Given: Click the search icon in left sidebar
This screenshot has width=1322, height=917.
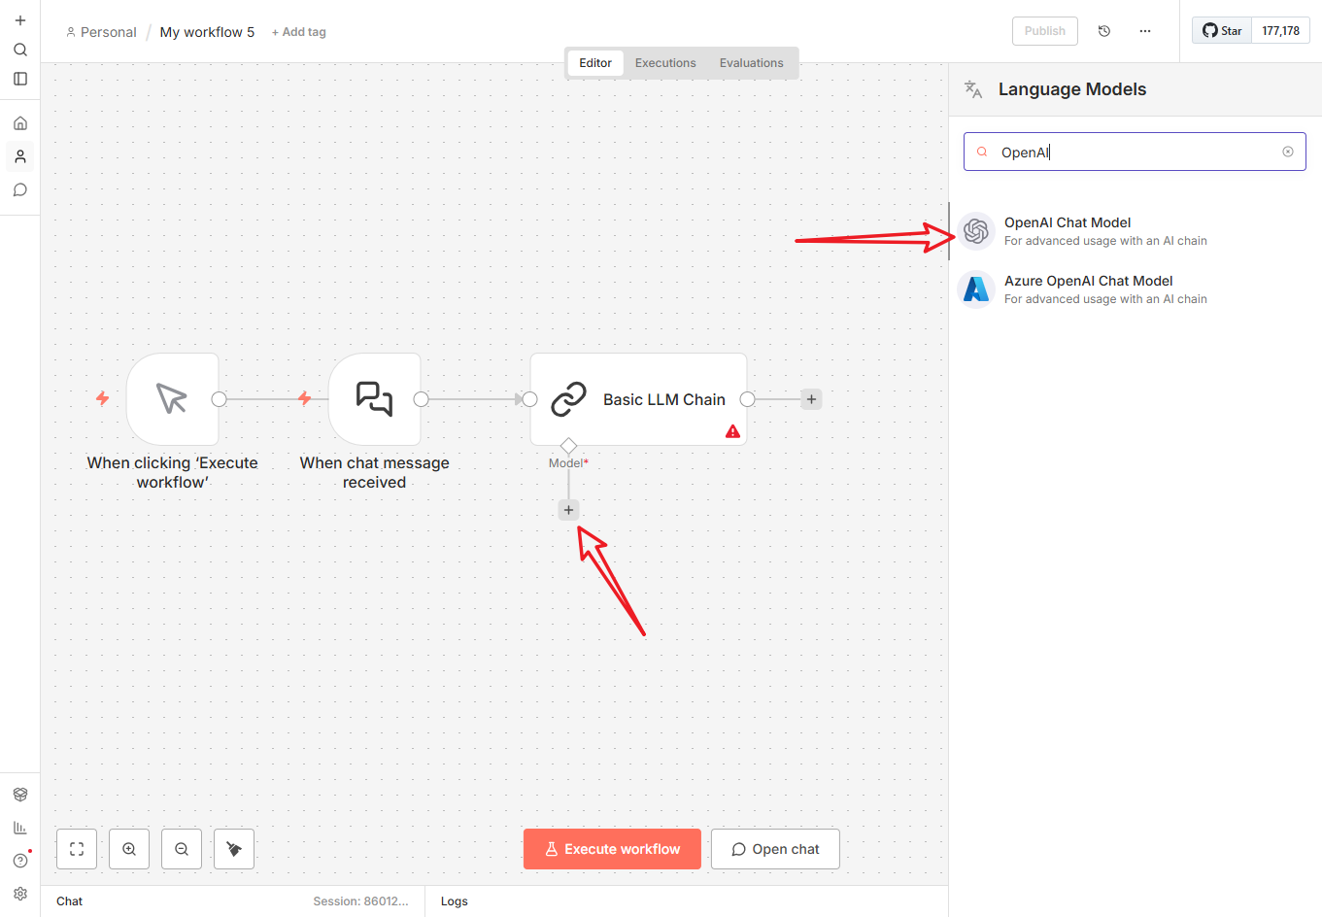Looking at the screenshot, I should point(20,50).
